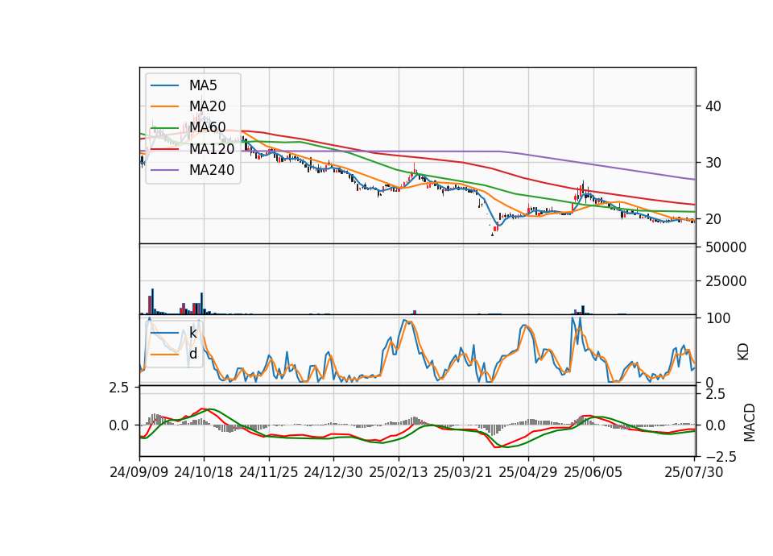The height and width of the screenshot is (556, 773).
Task: Click the 24/11/25 date label
Action: click(269, 472)
